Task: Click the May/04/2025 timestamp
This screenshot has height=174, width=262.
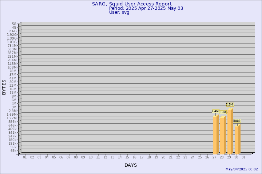Action: (242, 169)
